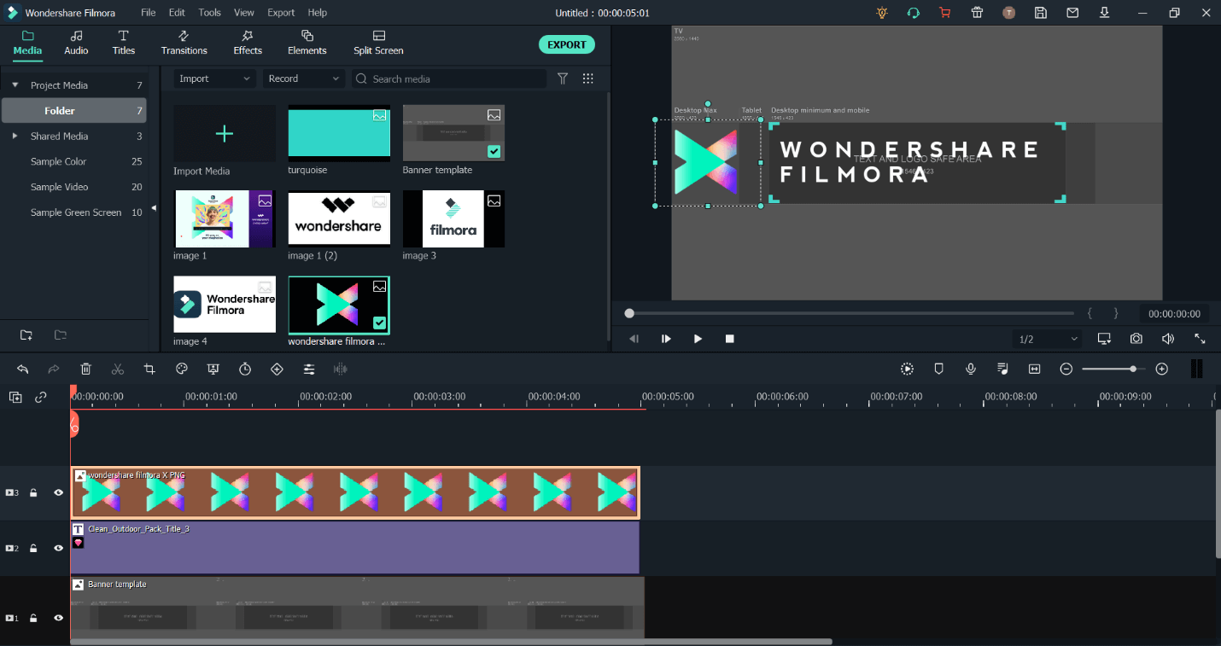Click the Delete trash icon in timeline toolbar
The image size is (1221, 646).
(x=85, y=369)
